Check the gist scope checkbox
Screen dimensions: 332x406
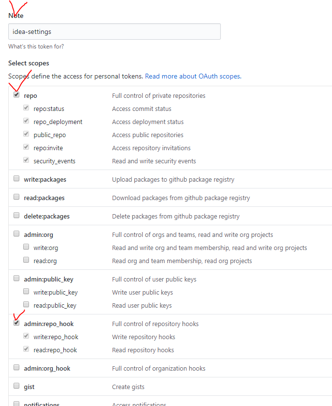[x=16, y=386]
